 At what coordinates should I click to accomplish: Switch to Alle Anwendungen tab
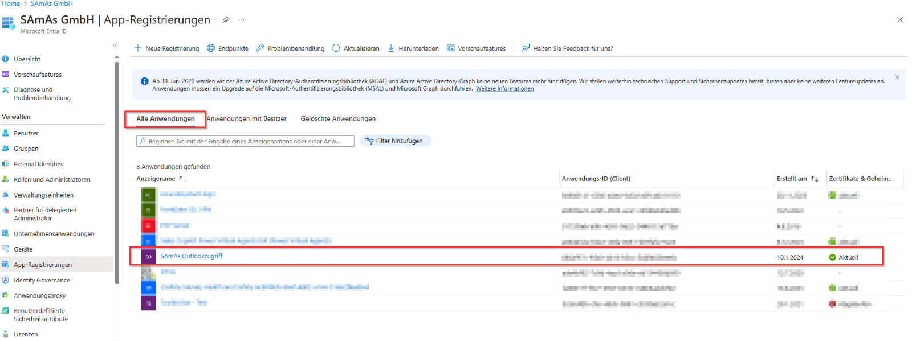click(x=165, y=118)
